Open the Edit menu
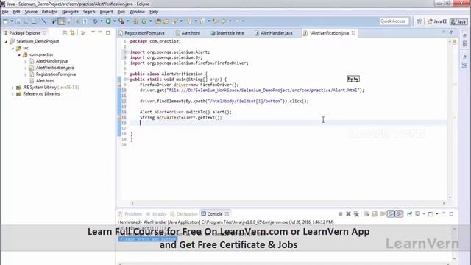Screen dimensions: 471x265 (16, 12)
